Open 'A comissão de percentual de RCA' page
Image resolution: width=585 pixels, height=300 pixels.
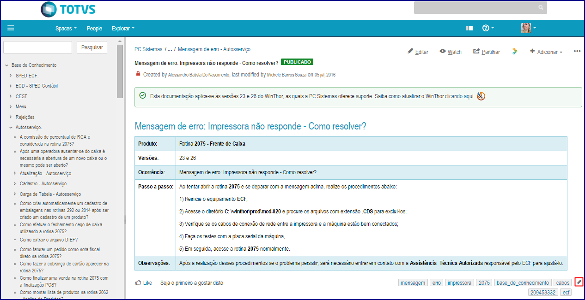click(55, 141)
